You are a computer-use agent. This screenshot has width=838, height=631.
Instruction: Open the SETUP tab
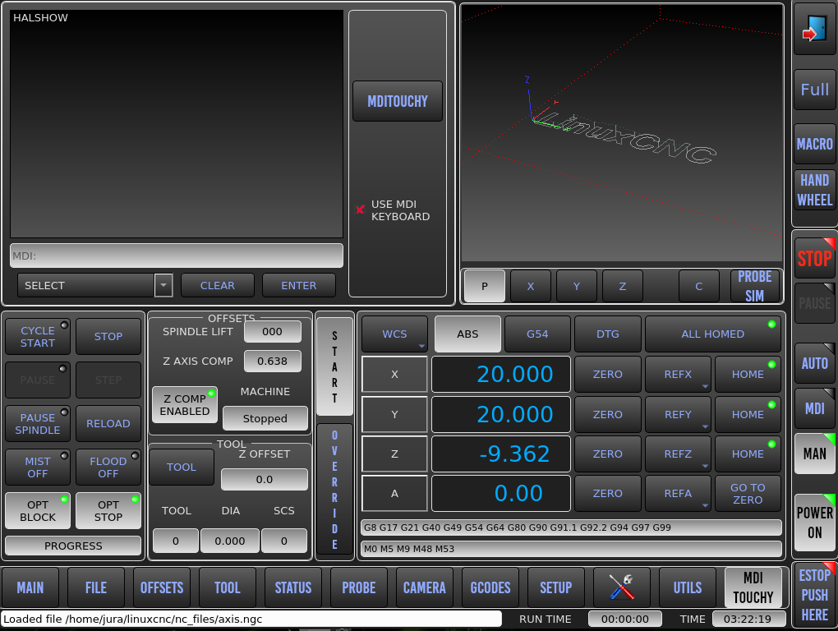tap(556, 587)
